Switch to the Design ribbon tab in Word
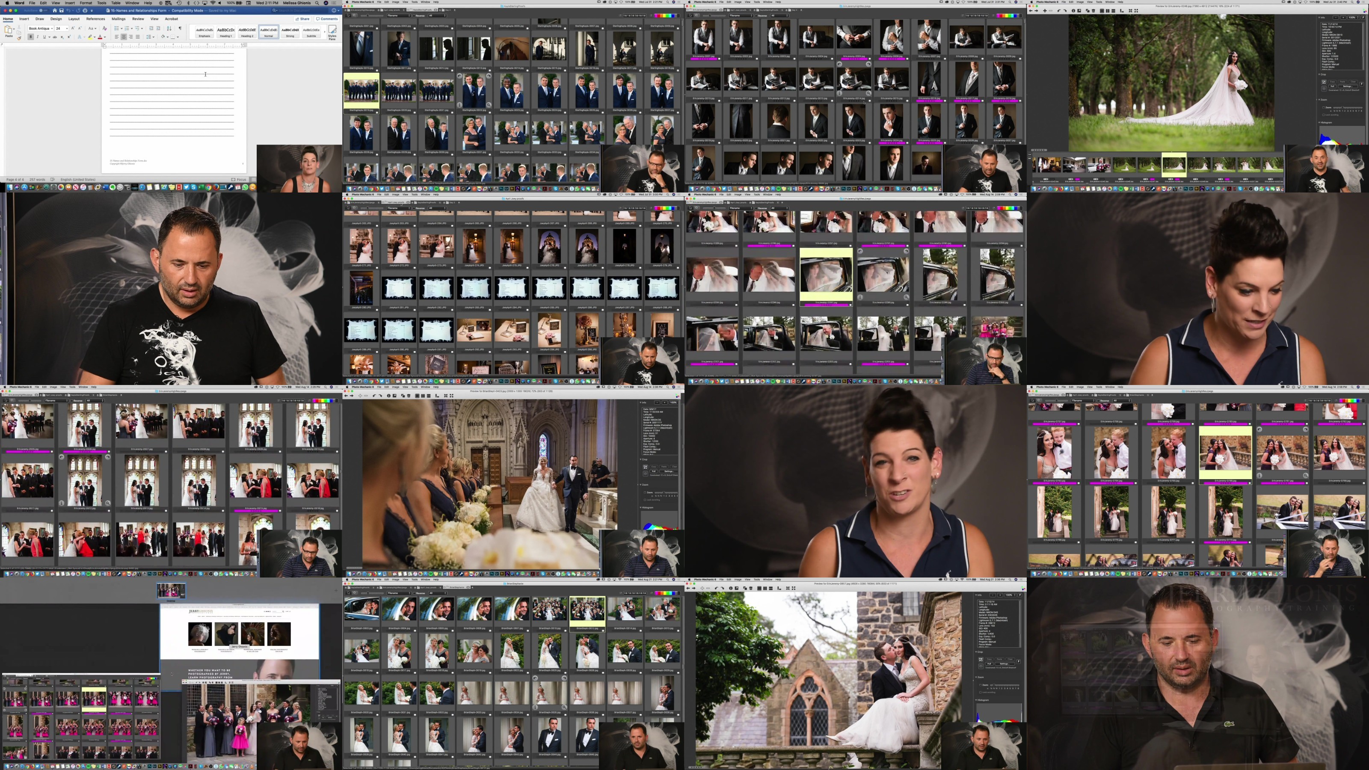This screenshot has width=1369, height=770. pos(56,19)
